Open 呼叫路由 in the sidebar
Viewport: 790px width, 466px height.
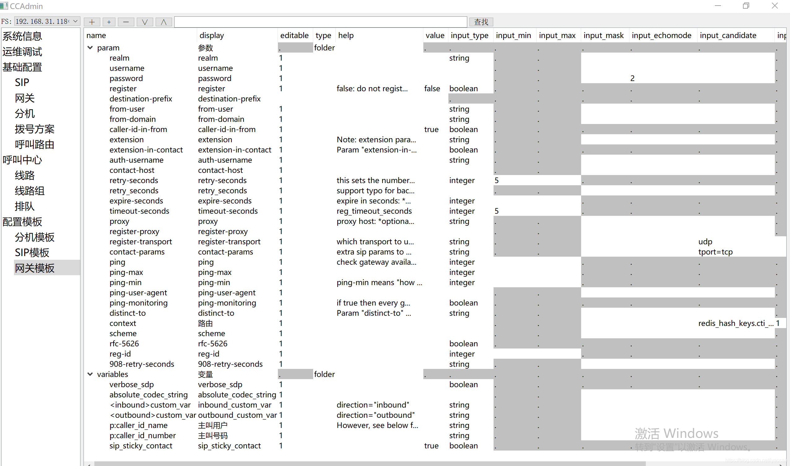click(x=35, y=144)
